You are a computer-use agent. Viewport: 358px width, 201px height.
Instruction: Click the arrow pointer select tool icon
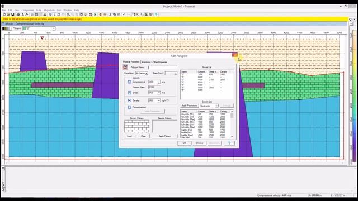click(55, 15)
